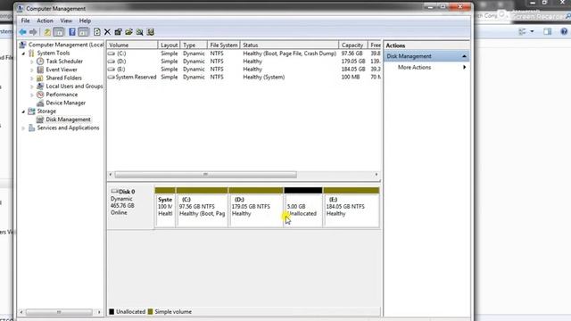Viewport: 571px width, 321px height.
Task: Select the (E:) 184.05 GB partition block
Action: (x=352, y=208)
